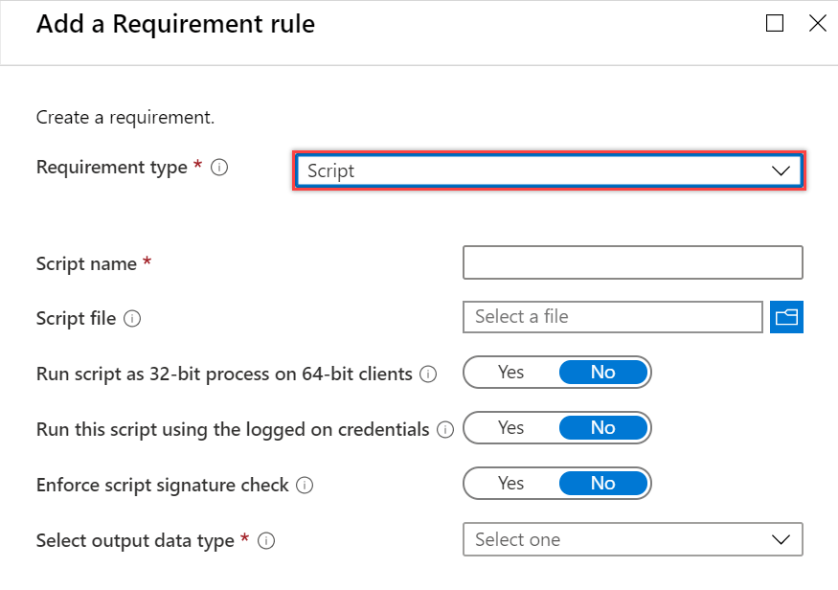The width and height of the screenshot is (838, 590).
Task: Click info icon beside 32-bit process option
Action: point(428,374)
